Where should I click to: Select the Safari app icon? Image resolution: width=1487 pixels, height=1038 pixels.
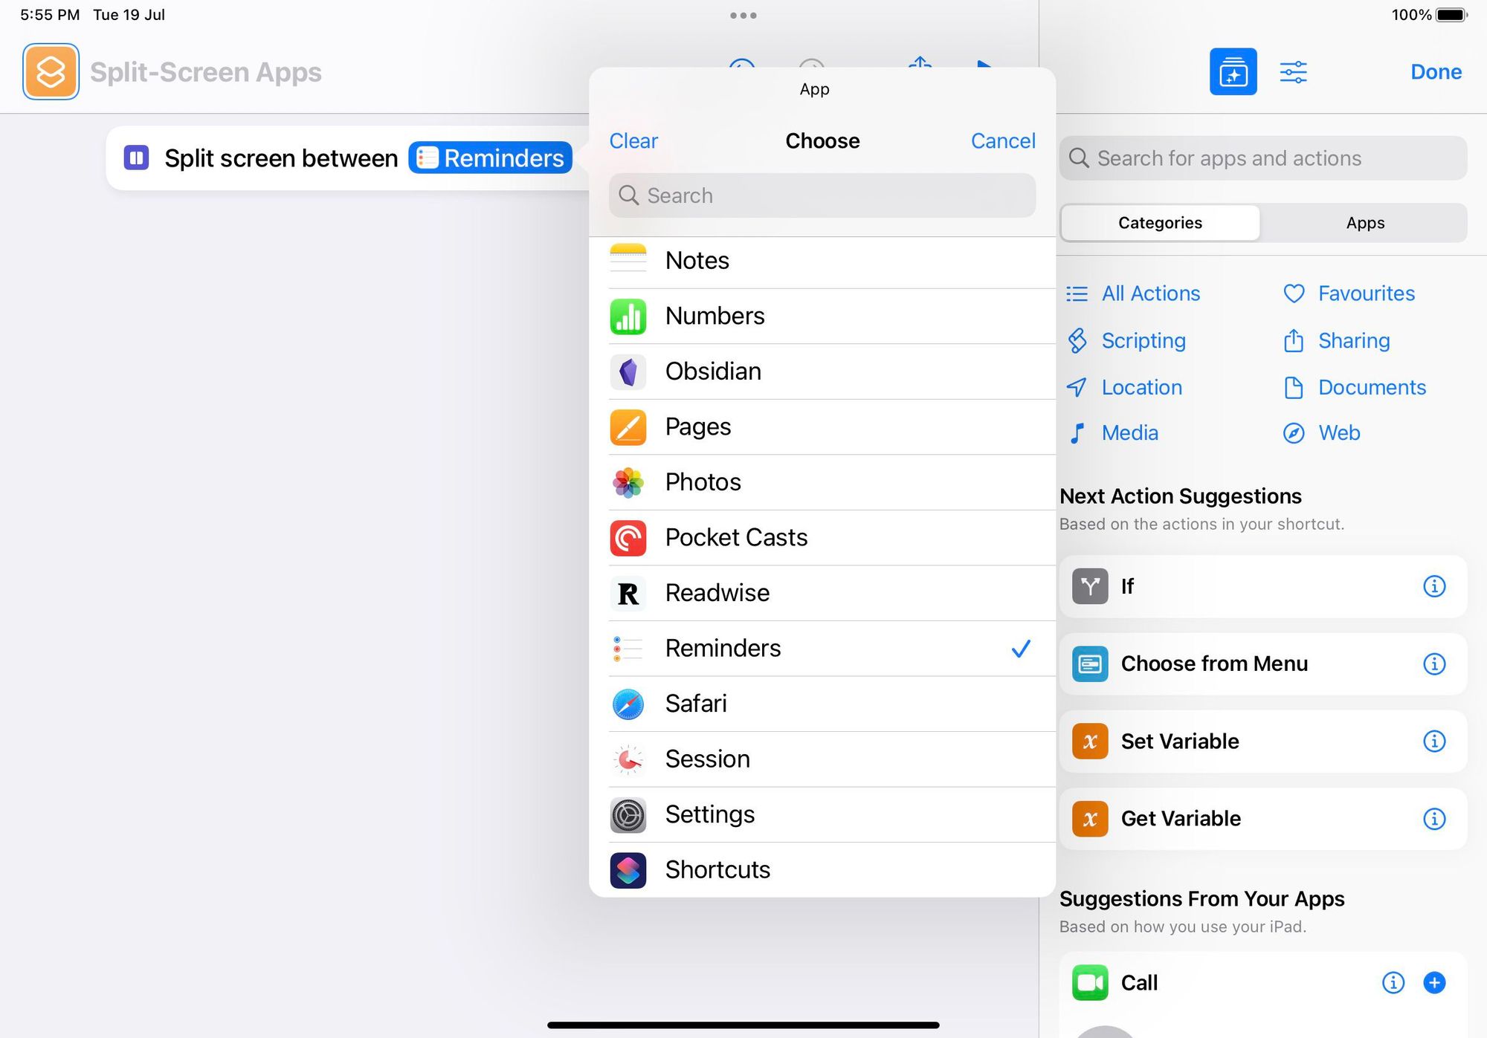click(628, 703)
